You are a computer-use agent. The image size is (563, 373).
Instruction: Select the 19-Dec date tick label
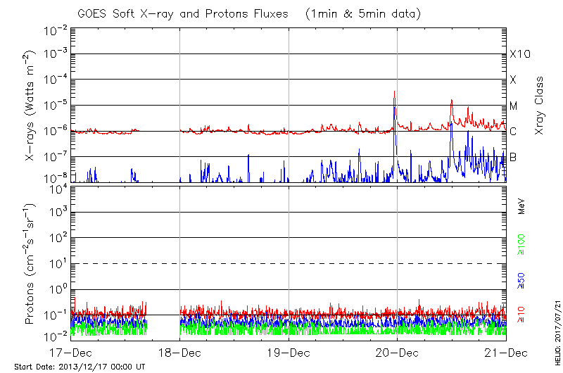point(289,352)
